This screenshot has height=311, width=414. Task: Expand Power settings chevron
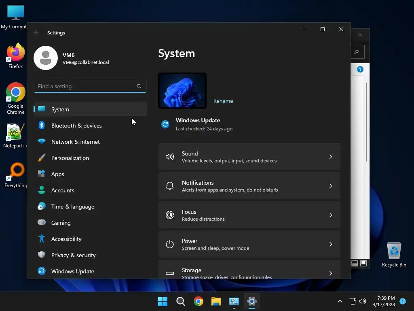[x=331, y=244]
